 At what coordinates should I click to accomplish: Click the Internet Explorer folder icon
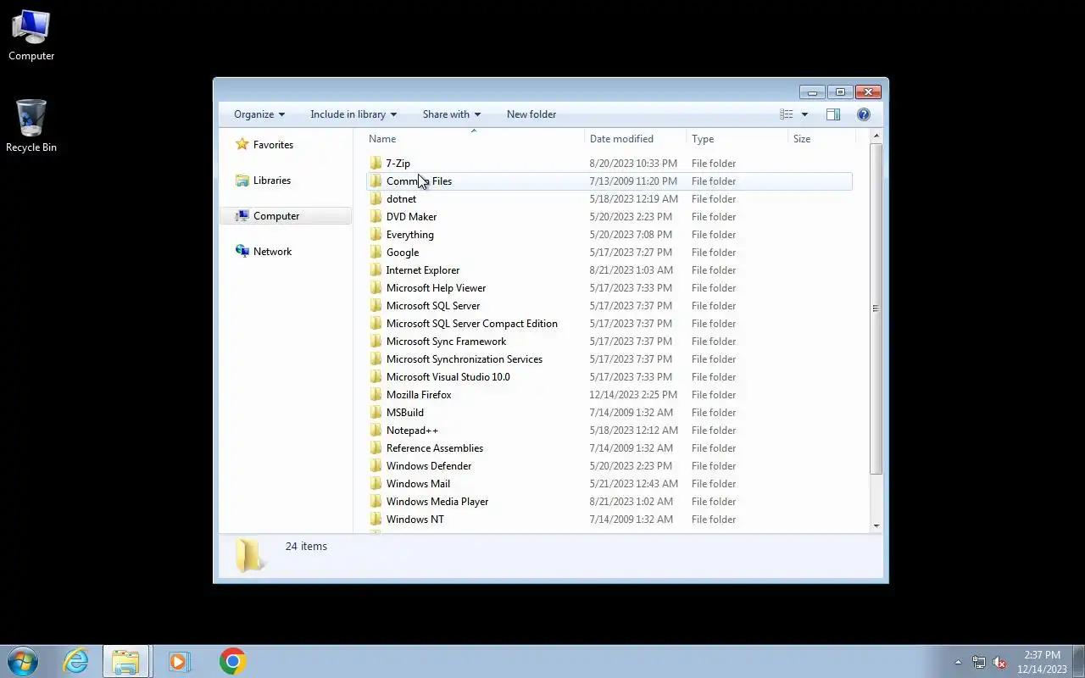(376, 270)
